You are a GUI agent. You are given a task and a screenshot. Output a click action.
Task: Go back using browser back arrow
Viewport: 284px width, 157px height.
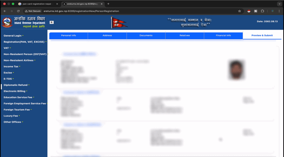pos(5,11)
